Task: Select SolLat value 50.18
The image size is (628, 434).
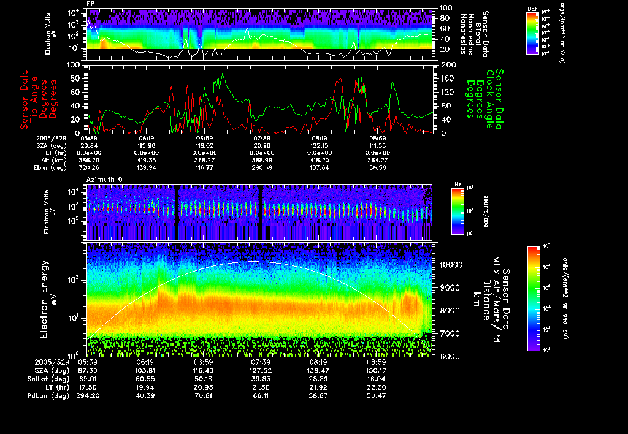Action: point(204,379)
